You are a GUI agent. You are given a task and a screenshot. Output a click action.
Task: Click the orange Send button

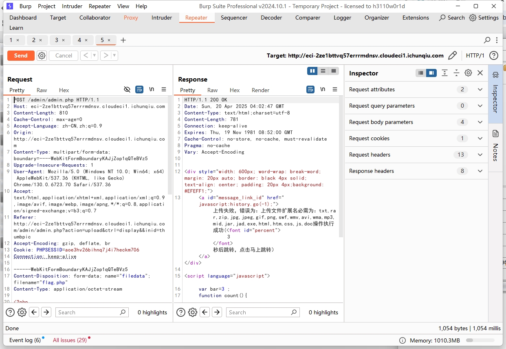(21, 55)
